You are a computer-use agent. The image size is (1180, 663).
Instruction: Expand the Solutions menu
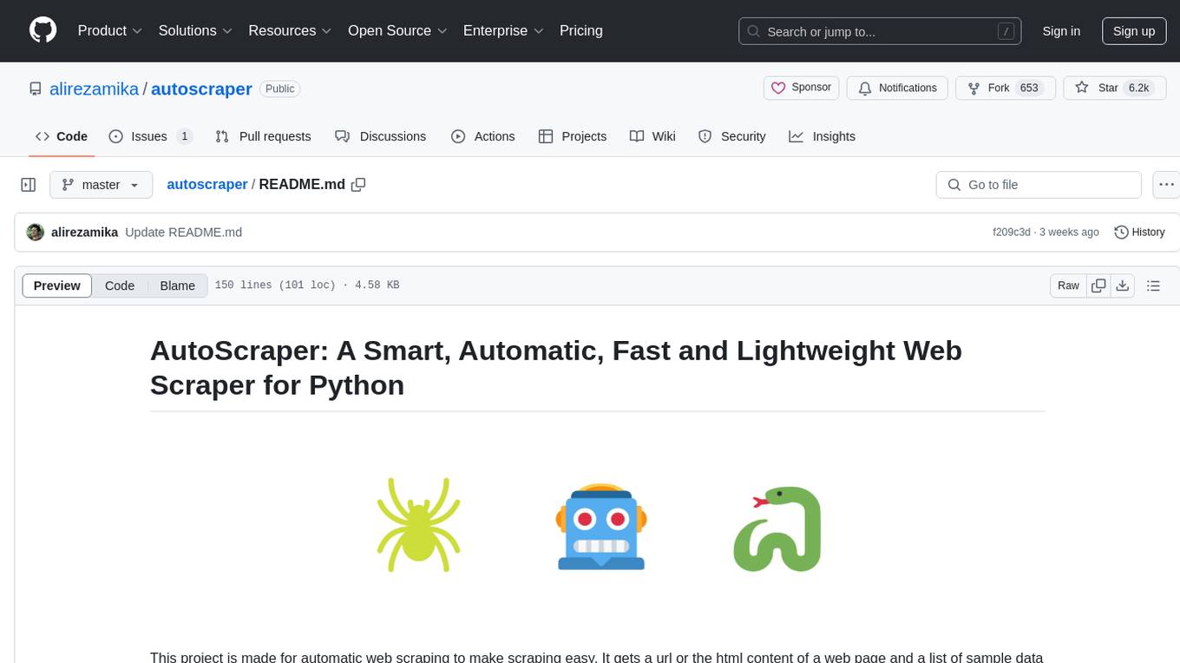point(195,30)
